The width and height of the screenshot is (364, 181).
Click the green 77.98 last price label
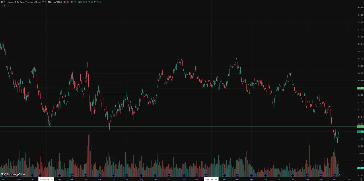(x=361, y=132)
